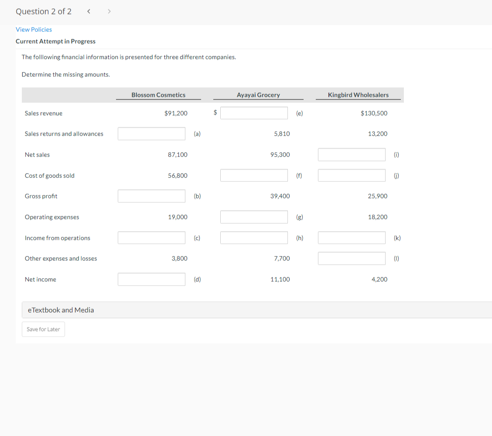
Task: Click input field (b) for Blossom Gross profit
Action: coord(151,196)
